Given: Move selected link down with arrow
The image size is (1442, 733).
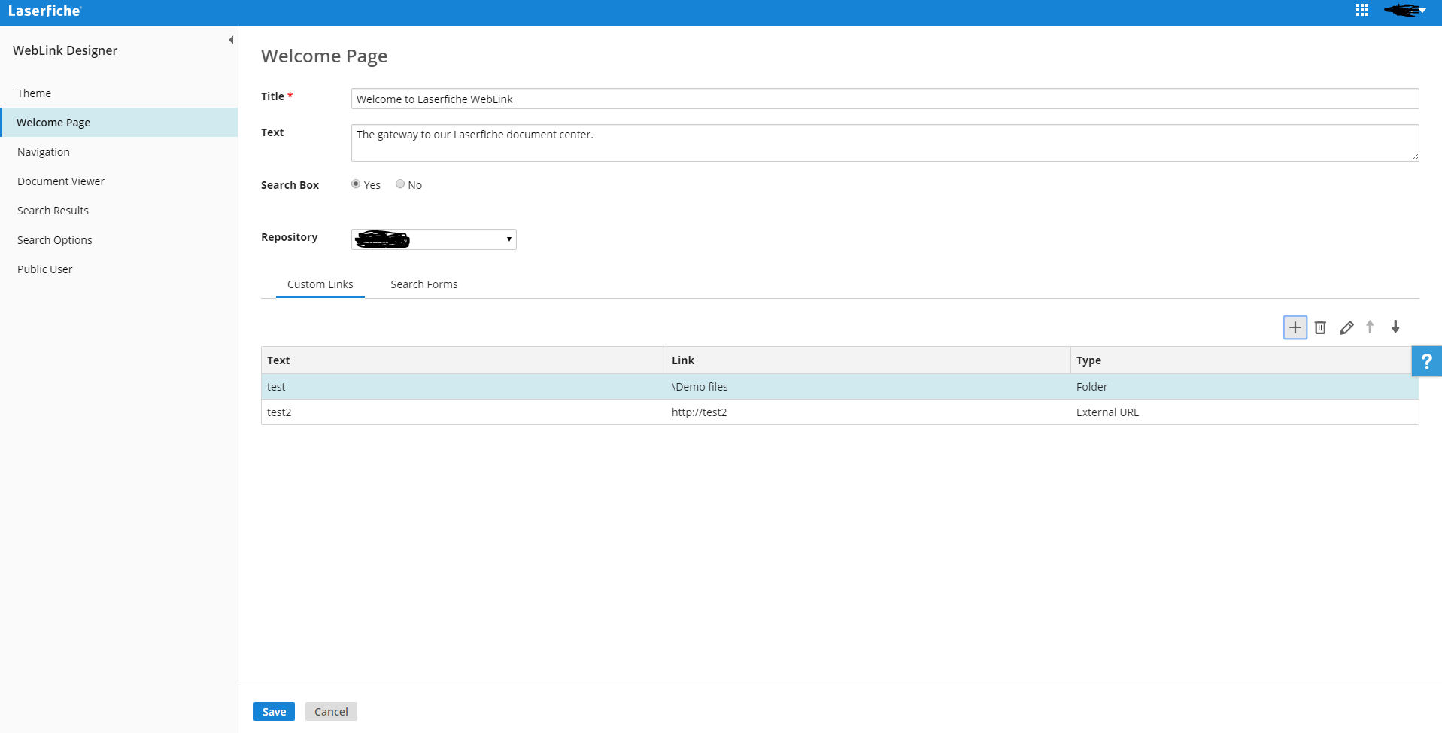Looking at the screenshot, I should (x=1395, y=327).
